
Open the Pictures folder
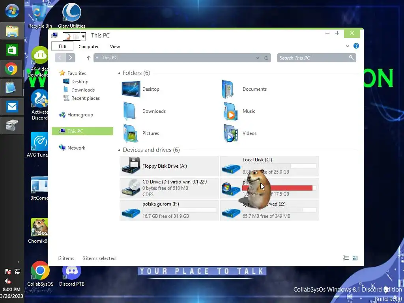(x=141, y=133)
